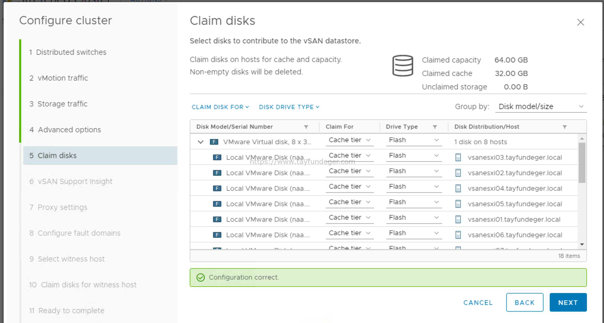Screen dimensions: 604x323
Task: Click the '18 items' table footer count
Action: (569, 256)
